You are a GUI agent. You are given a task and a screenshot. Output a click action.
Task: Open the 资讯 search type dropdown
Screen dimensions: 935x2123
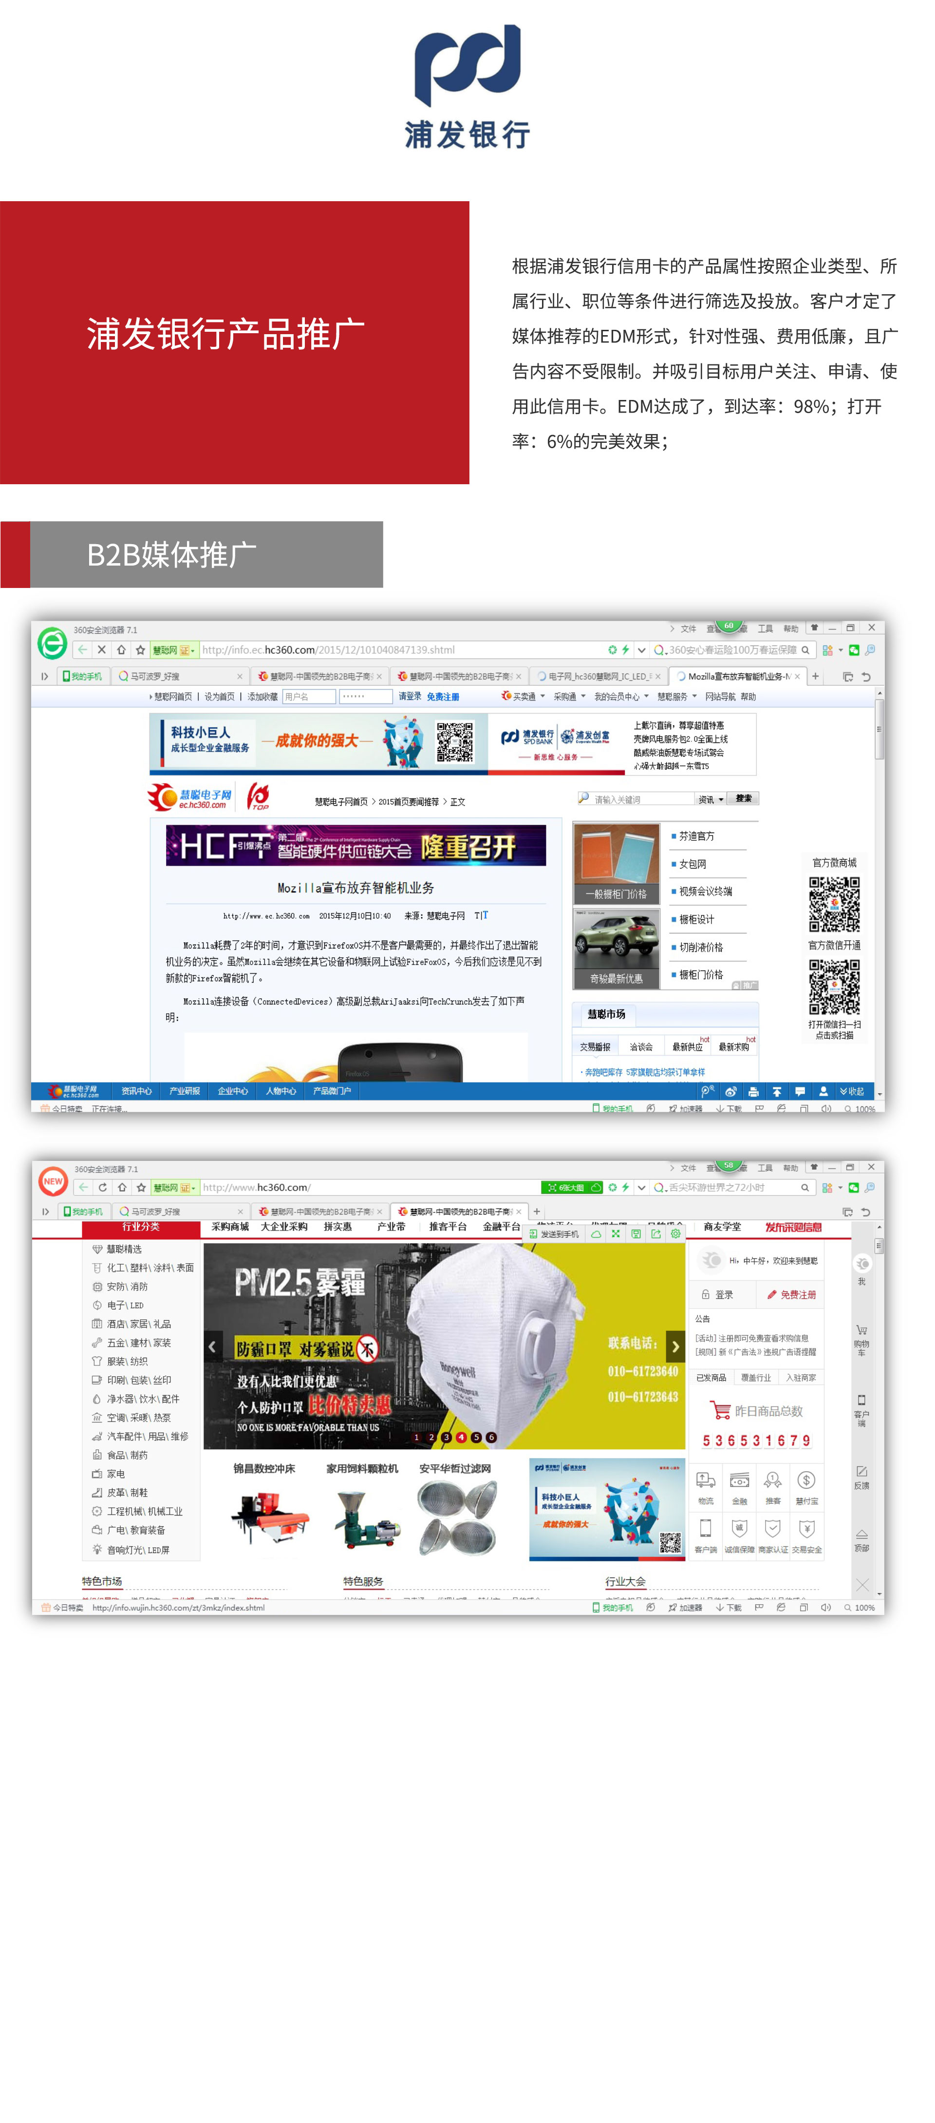click(710, 798)
